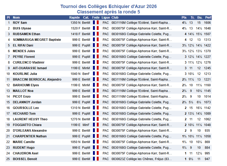Click the flag icon in KOURLINE Julia's row
The image size is (227, 166).
(96, 74)
